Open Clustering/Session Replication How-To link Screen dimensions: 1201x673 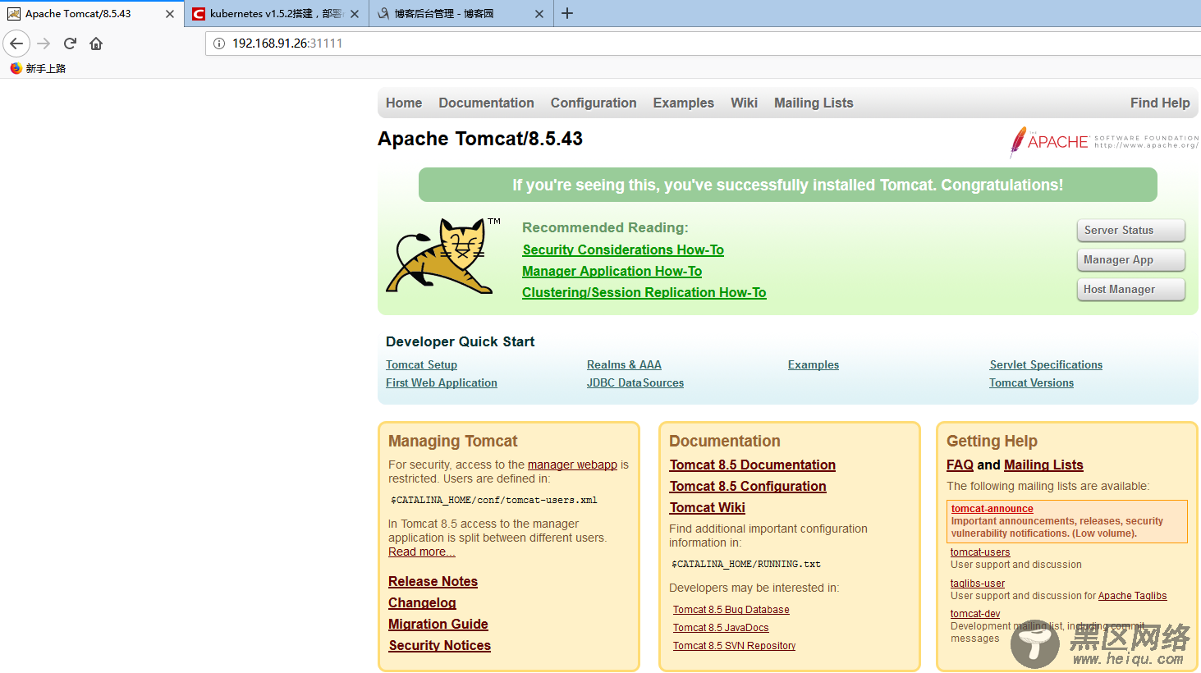[x=644, y=292]
